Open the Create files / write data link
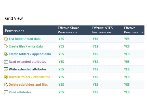The height and width of the screenshot is (108, 147). coord(26,46)
